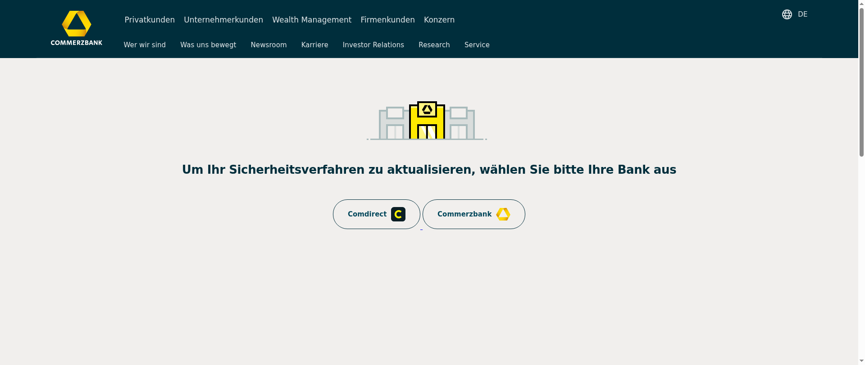Click the scrollbar up arrow

[861, 3]
